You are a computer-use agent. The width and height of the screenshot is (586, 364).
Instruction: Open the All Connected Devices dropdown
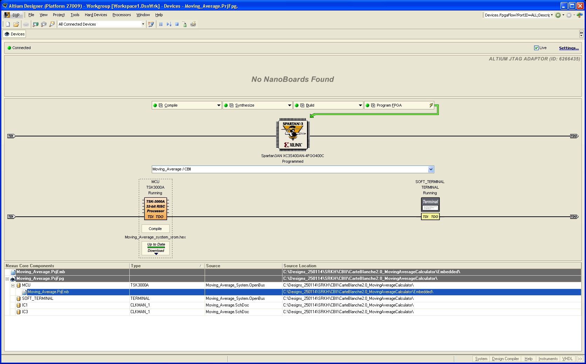[143, 24]
